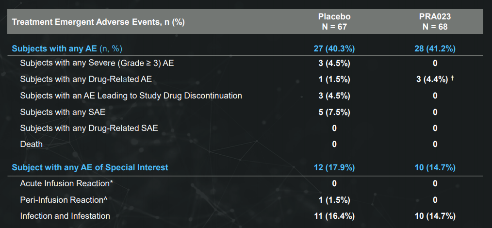This screenshot has width=492, height=228.
Task: Select the "Subjects with any Drug-Related SAE" label
Action: [x=89, y=128]
